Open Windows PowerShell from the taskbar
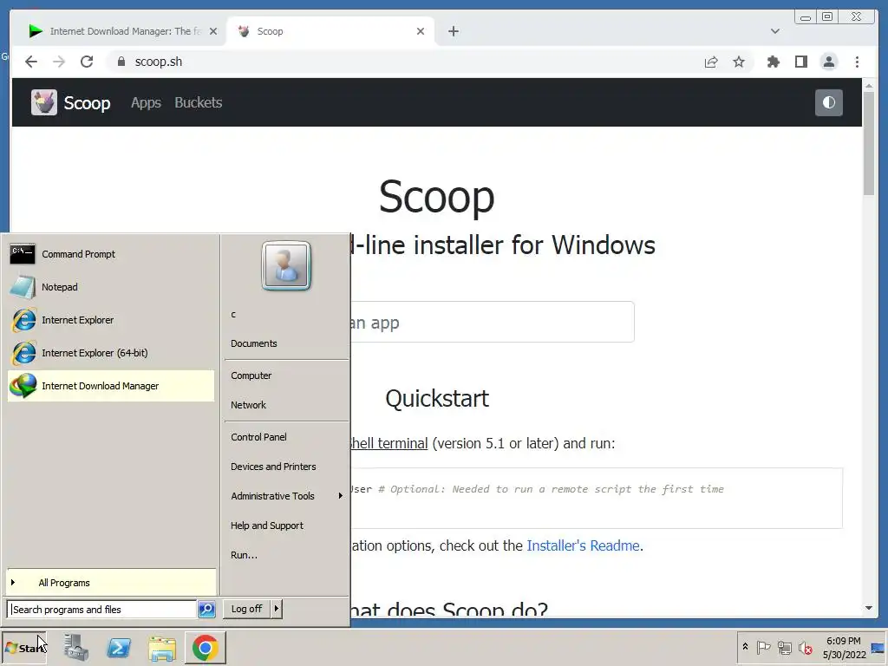 pos(119,647)
